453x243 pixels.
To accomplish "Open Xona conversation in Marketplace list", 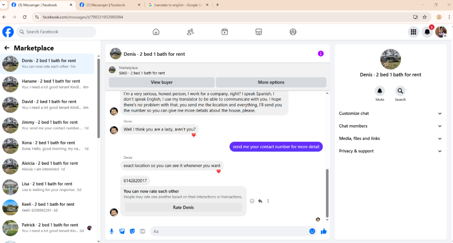I will click(48, 146).
